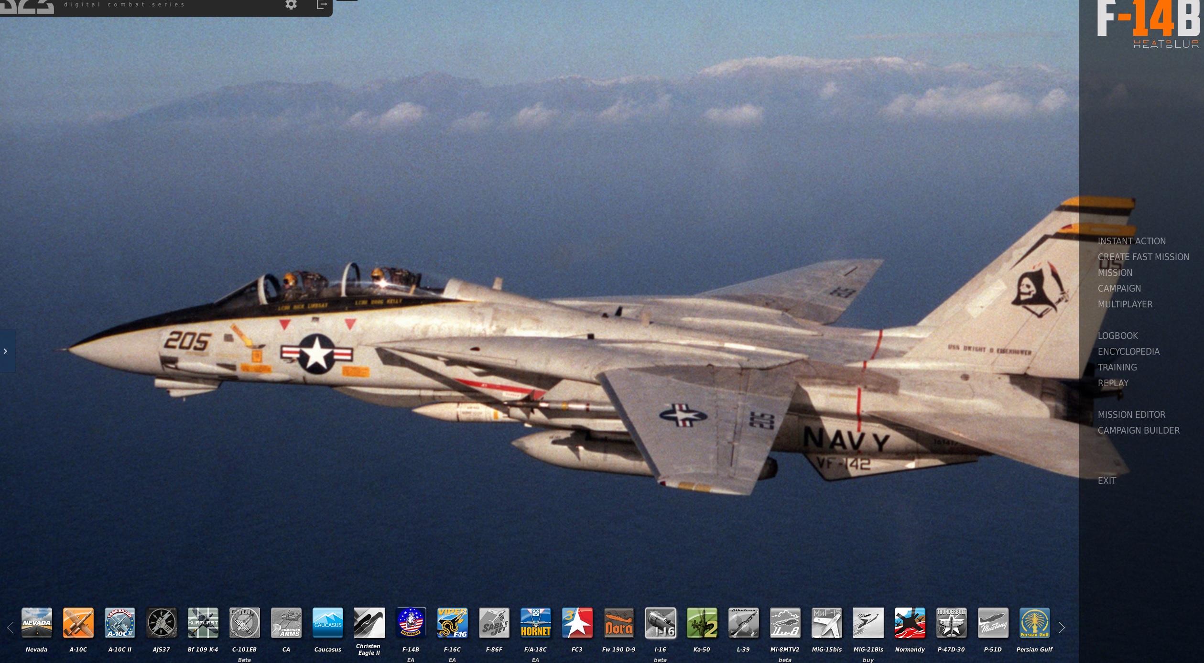The image size is (1204, 663).
Task: Open the Combined Arms module icon
Action: pyautogui.click(x=286, y=622)
